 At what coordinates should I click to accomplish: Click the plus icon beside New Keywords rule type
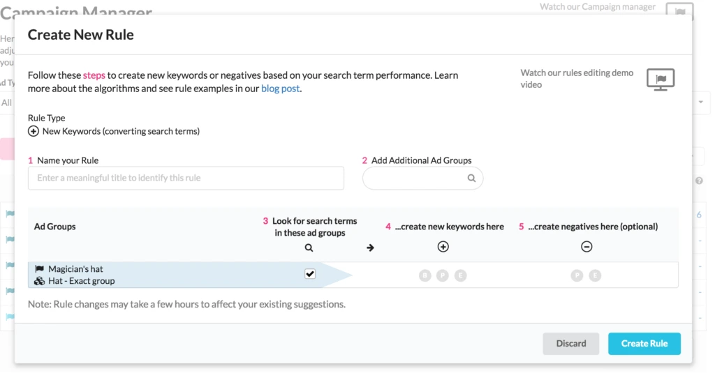click(x=34, y=131)
